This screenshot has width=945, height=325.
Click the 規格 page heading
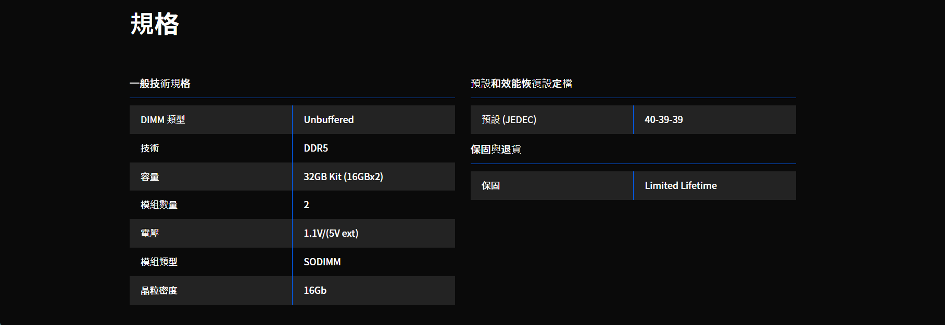155,24
